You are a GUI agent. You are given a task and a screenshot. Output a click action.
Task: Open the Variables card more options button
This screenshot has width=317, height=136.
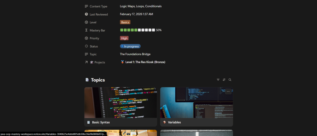coord(228,91)
